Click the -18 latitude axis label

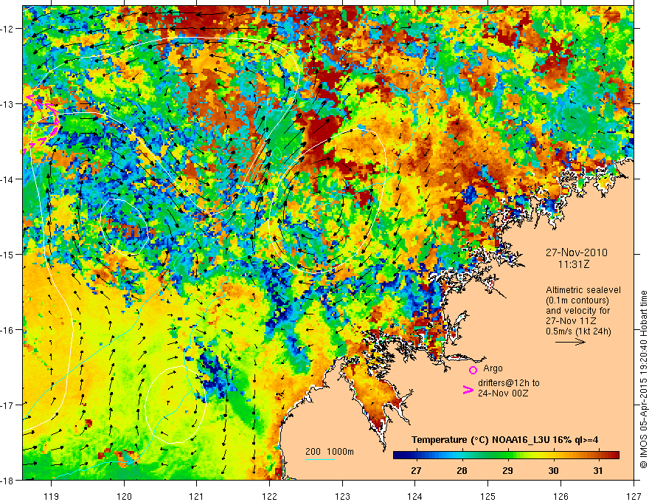click(x=7, y=480)
